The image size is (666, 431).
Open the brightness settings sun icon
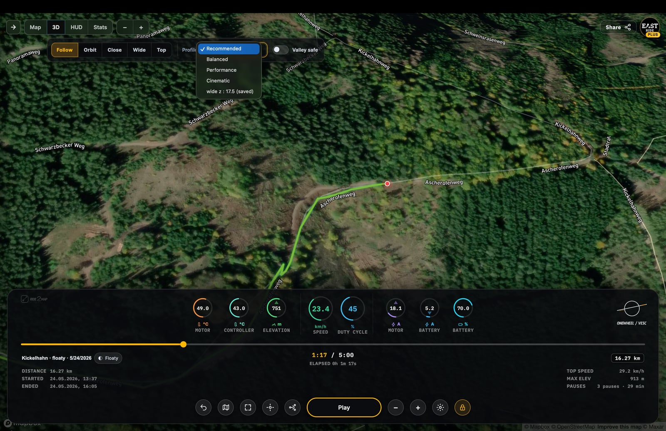coord(440,408)
